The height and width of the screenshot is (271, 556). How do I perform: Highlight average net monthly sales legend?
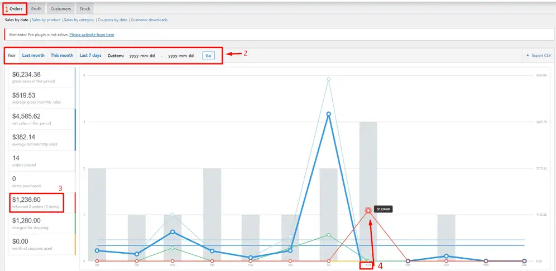click(x=42, y=141)
